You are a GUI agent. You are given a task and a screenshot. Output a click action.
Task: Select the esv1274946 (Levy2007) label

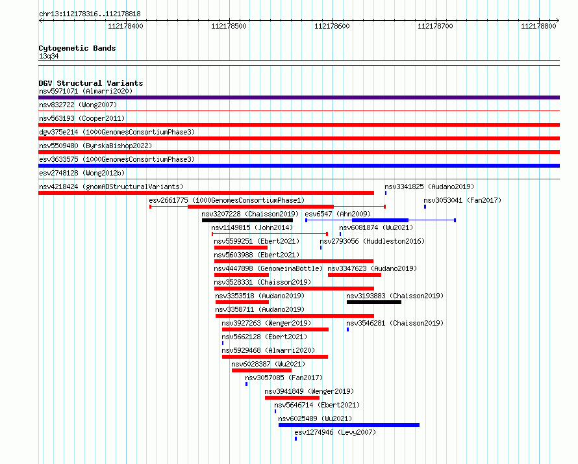[335, 432]
